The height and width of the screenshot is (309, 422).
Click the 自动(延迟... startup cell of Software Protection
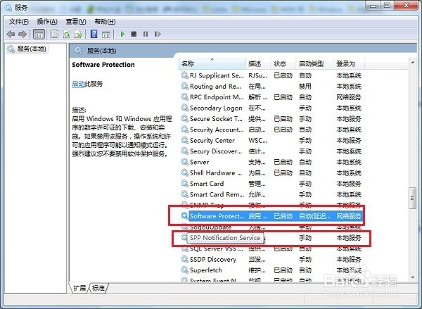(314, 216)
